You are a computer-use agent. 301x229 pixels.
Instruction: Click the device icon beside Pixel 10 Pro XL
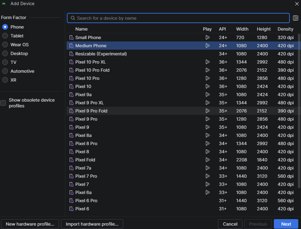[71, 62]
